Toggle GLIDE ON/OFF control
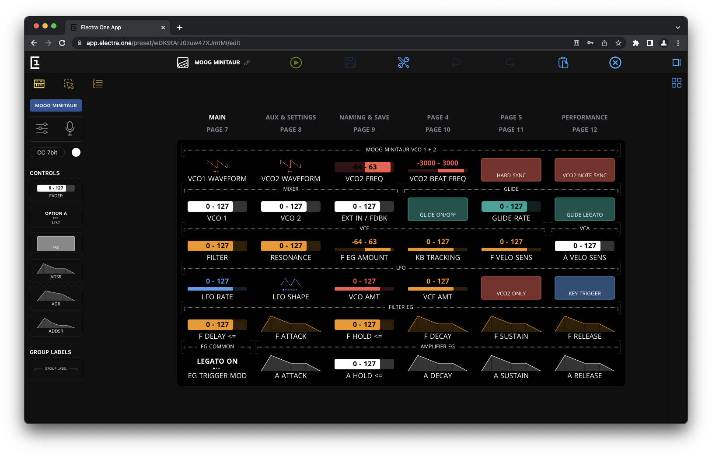This screenshot has width=712, height=456. coord(437,209)
